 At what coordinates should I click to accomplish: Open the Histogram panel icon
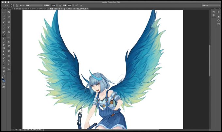(9, 37)
